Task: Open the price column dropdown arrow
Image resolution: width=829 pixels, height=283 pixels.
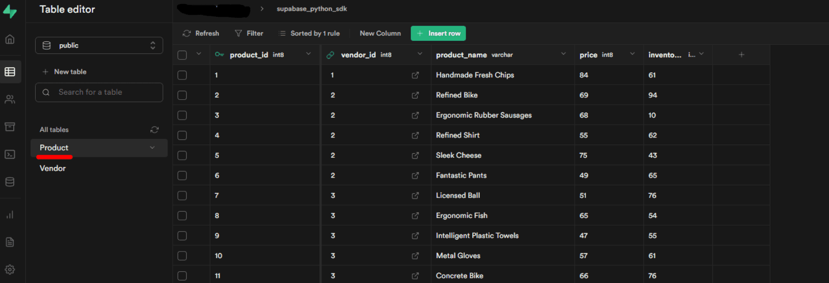Action: click(x=632, y=54)
